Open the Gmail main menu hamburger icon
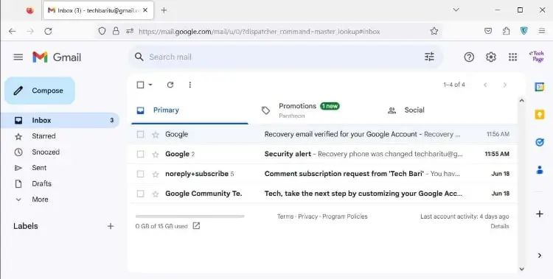 tap(18, 57)
